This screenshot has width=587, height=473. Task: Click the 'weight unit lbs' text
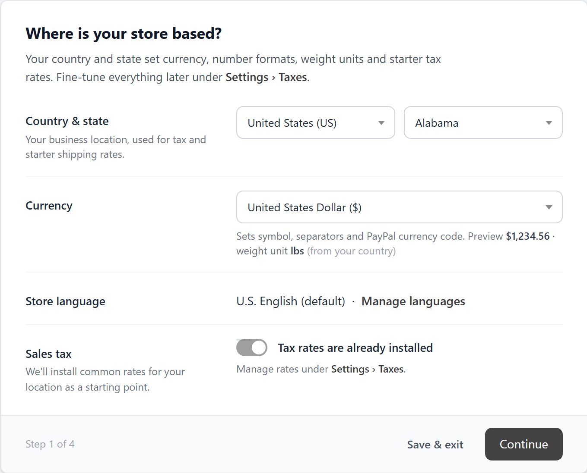pos(270,251)
